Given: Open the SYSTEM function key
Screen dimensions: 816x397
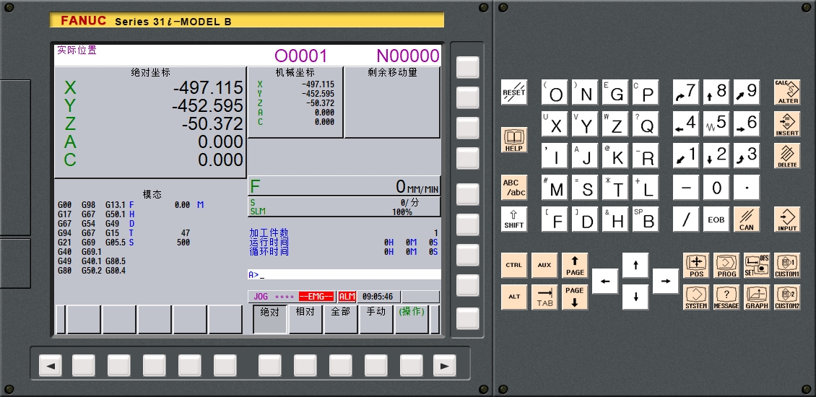Looking at the screenshot, I should click(696, 297).
